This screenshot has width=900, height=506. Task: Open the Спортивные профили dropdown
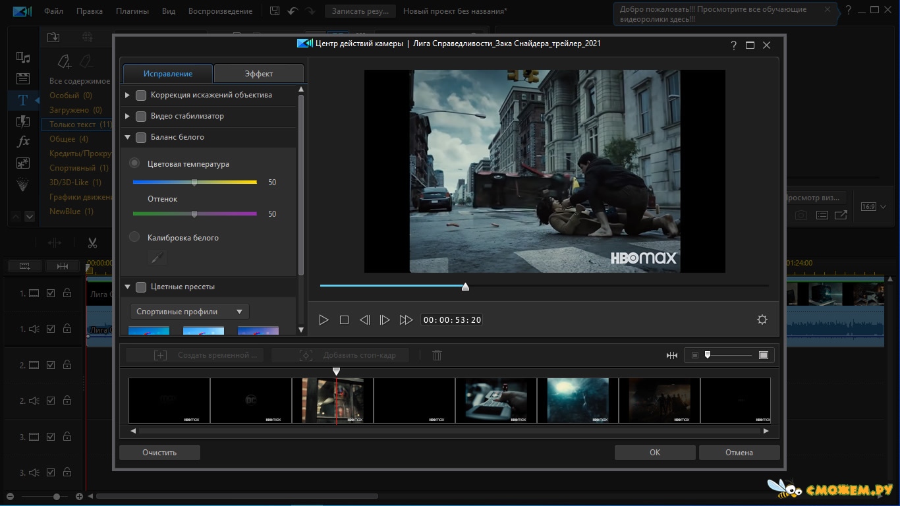click(x=190, y=312)
